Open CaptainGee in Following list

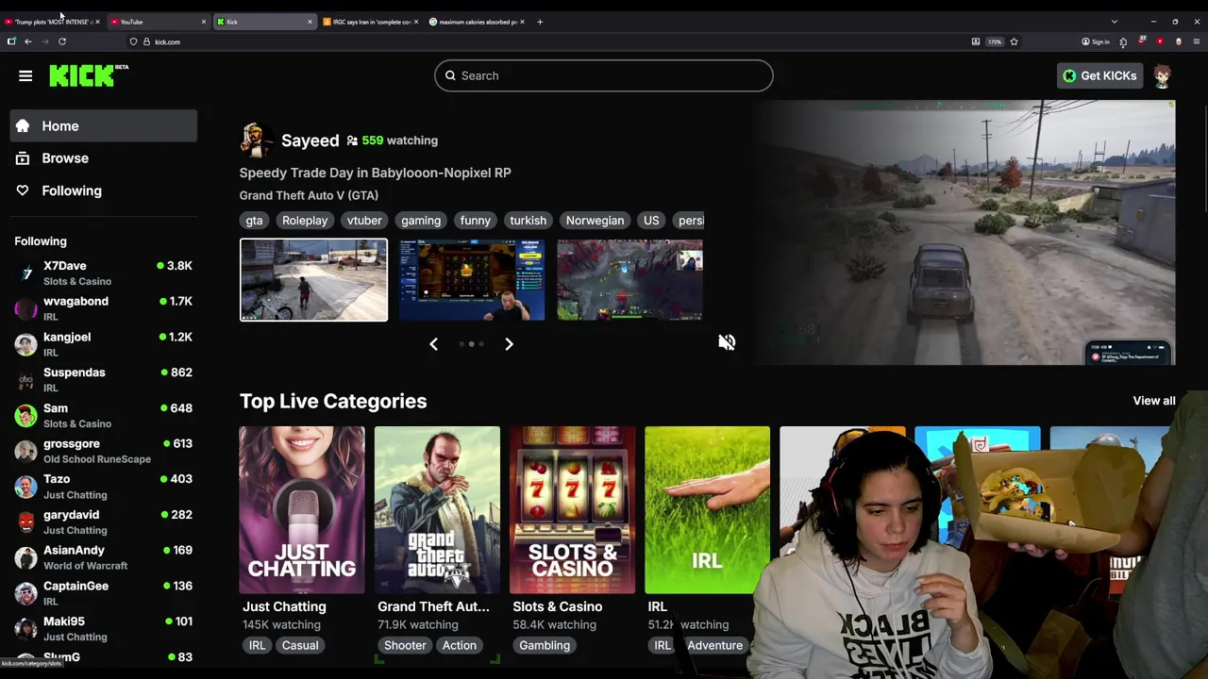[104, 593]
